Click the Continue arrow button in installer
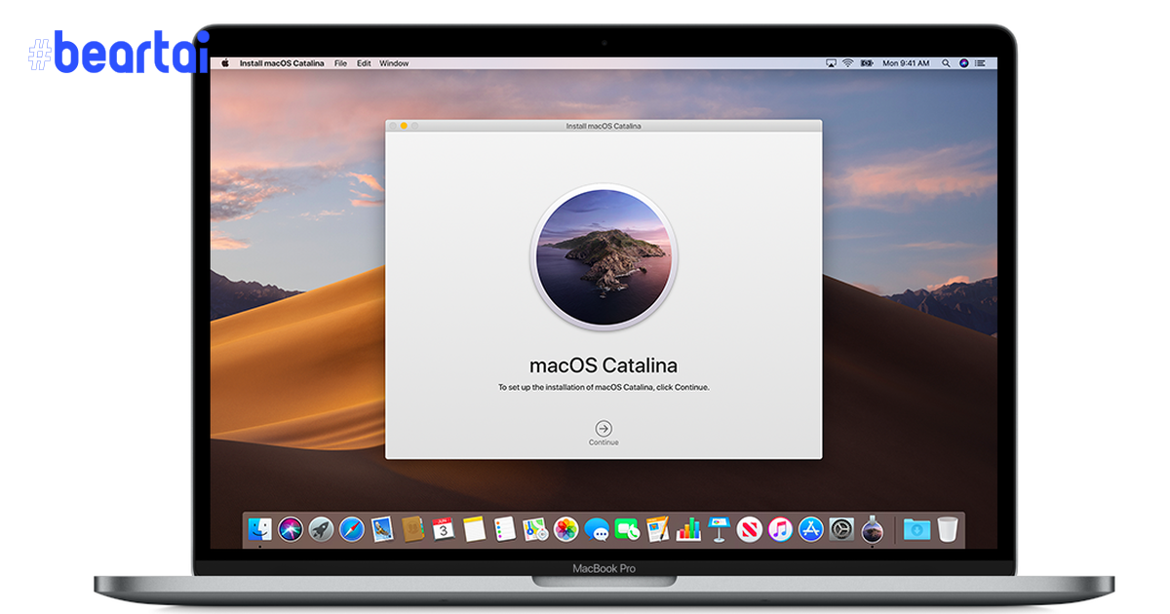The height and width of the screenshot is (614, 1170). click(604, 428)
